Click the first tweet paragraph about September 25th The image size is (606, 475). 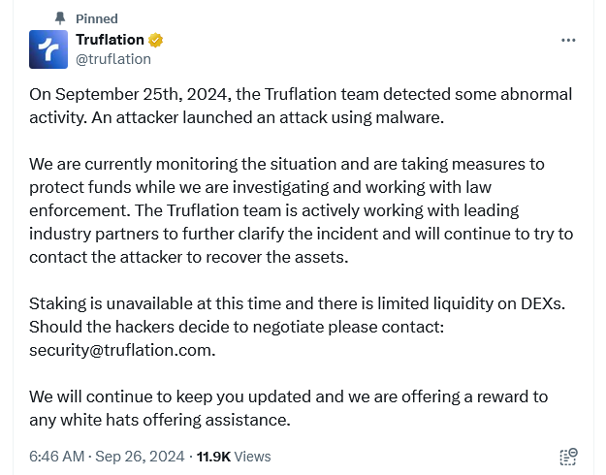click(x=301, y=106)
